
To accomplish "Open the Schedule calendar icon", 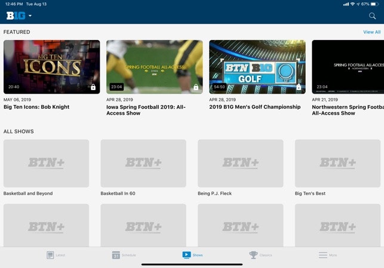I will coord(116,255).
